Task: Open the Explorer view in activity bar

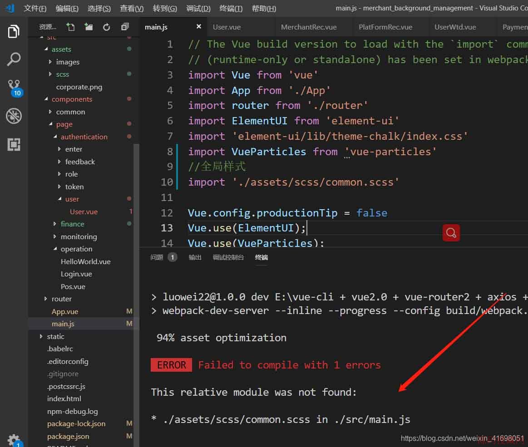Action: [14, 32]
